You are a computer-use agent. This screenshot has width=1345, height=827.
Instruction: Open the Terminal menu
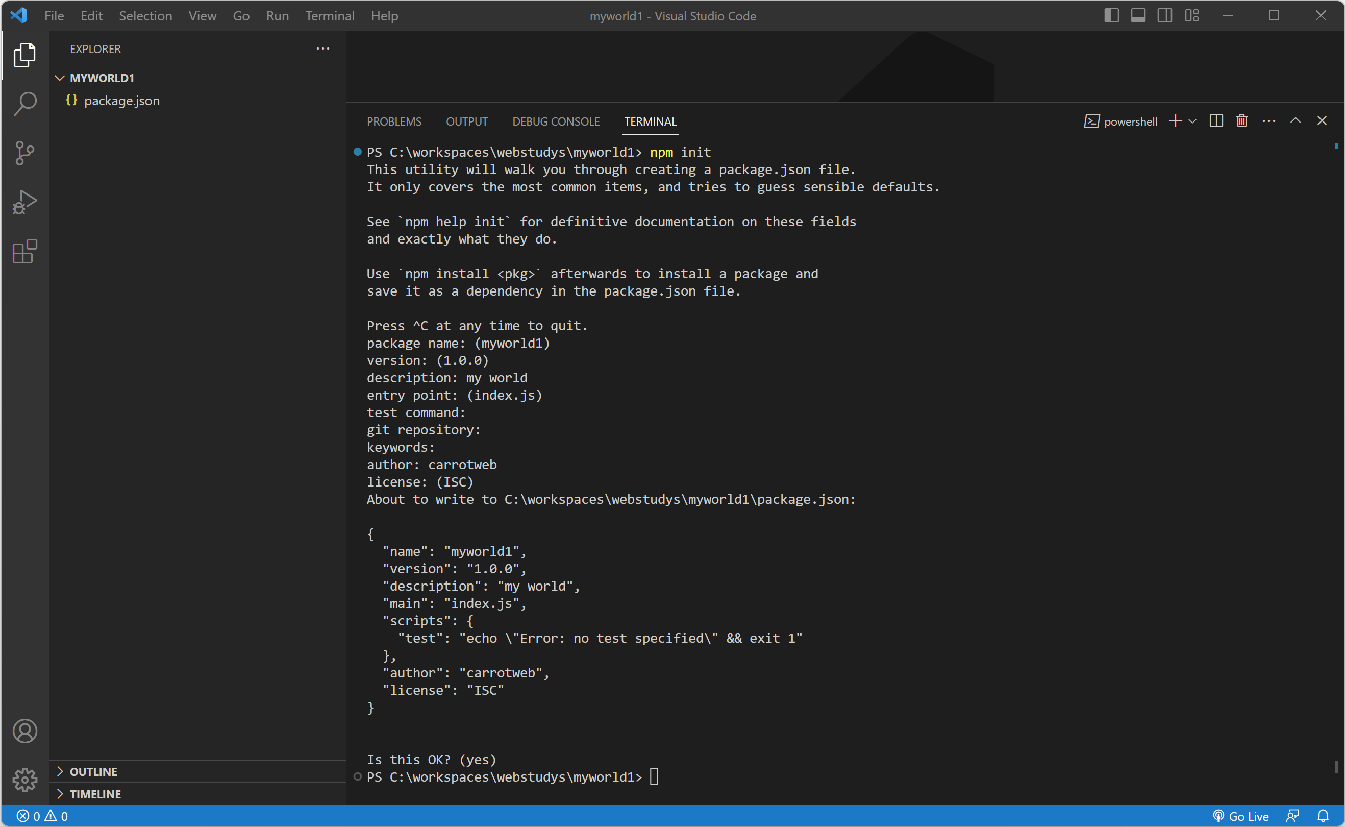330,16
